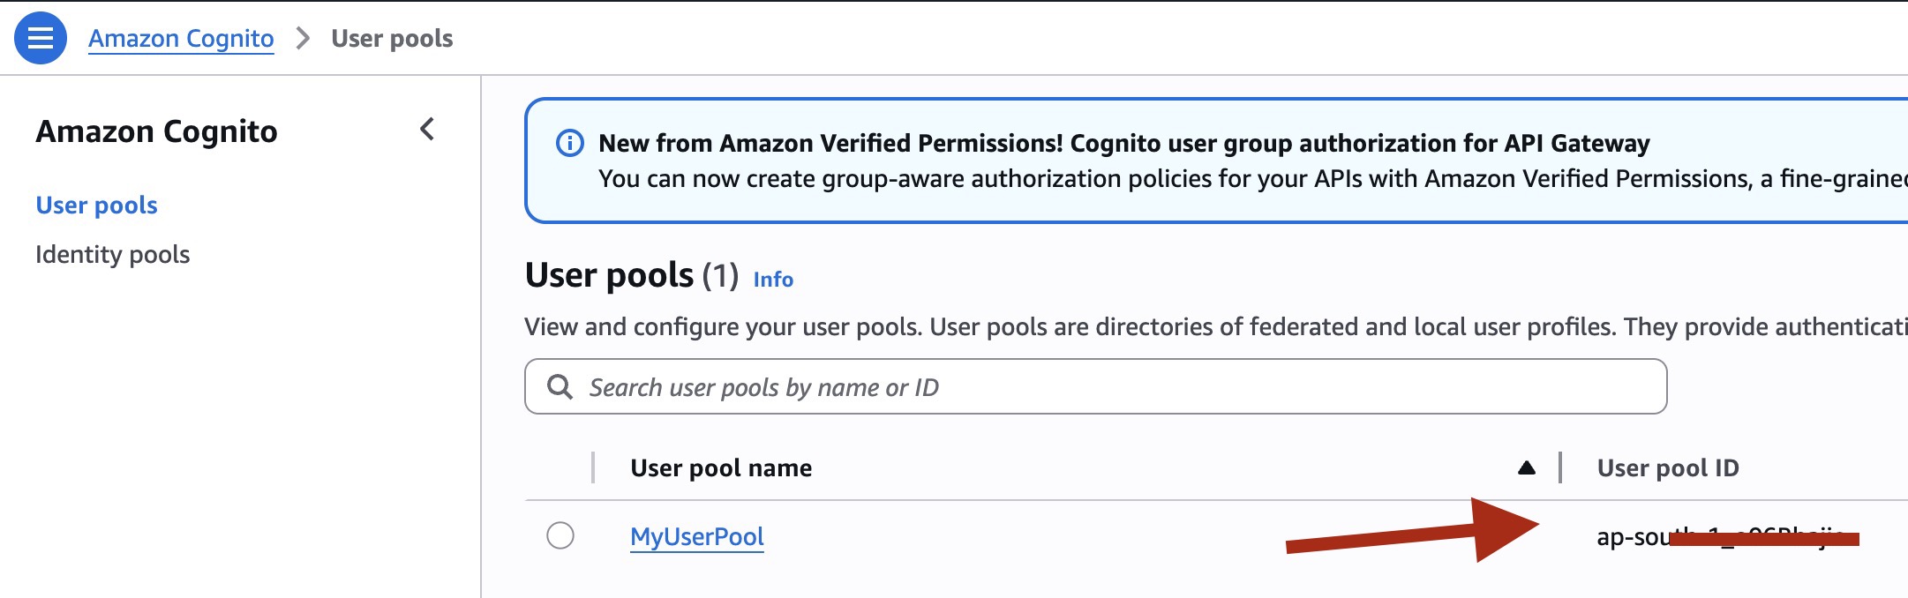Click the divider before User pool ID column
The width and height of the screenshot is (1908, 598).
[1560, 467]
